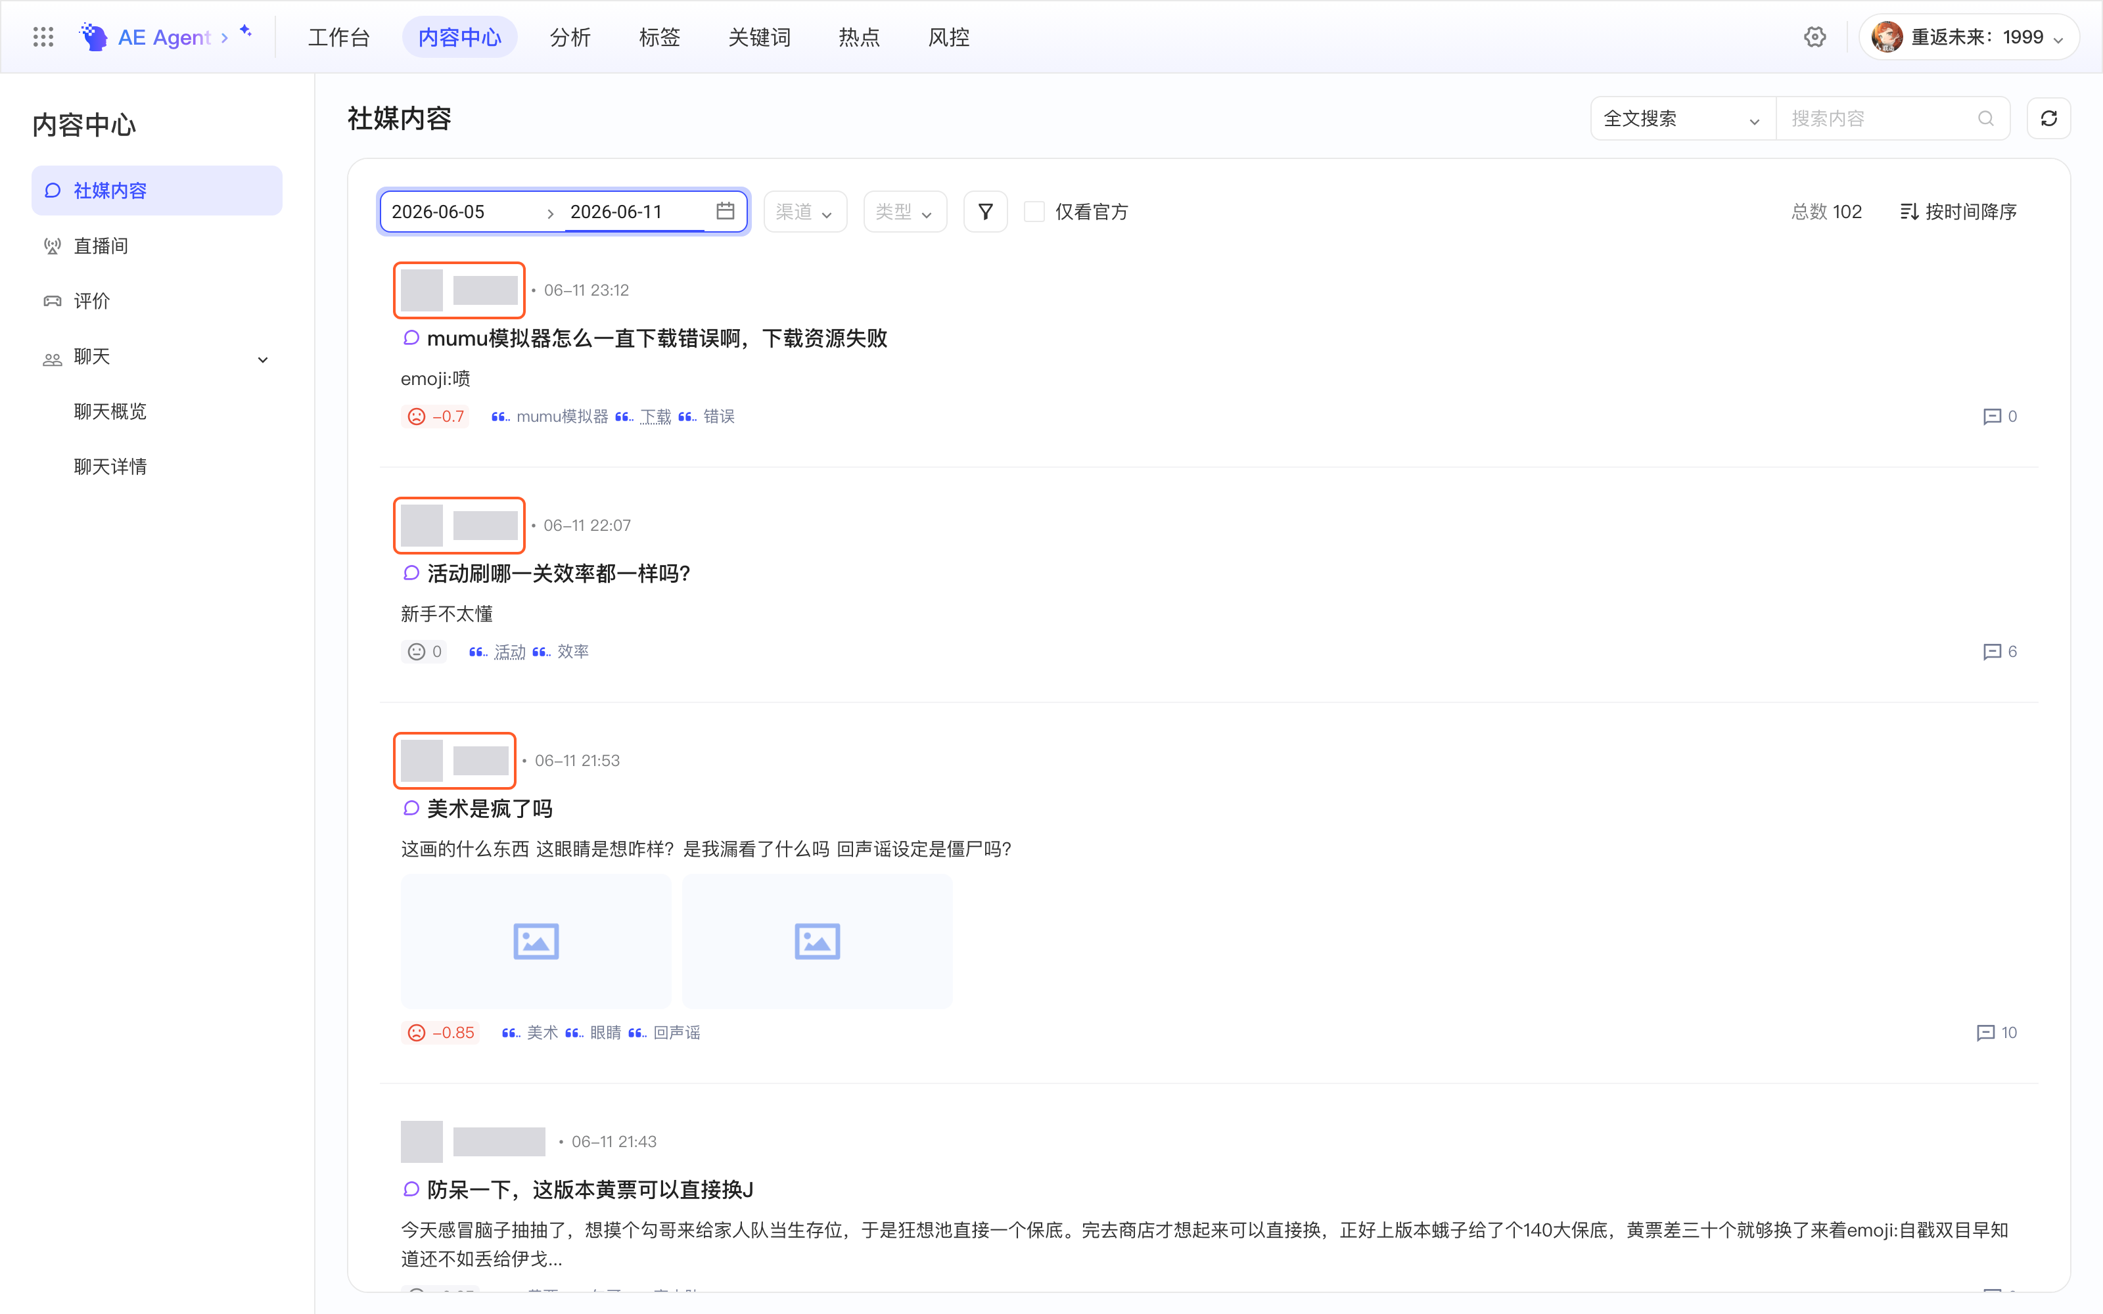Click the search magnifier icon

[1985, 118]
